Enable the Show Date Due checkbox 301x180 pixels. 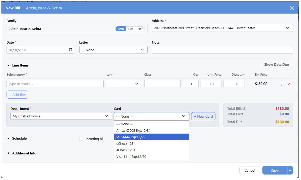pyautogui.click(x=261, y=64)
